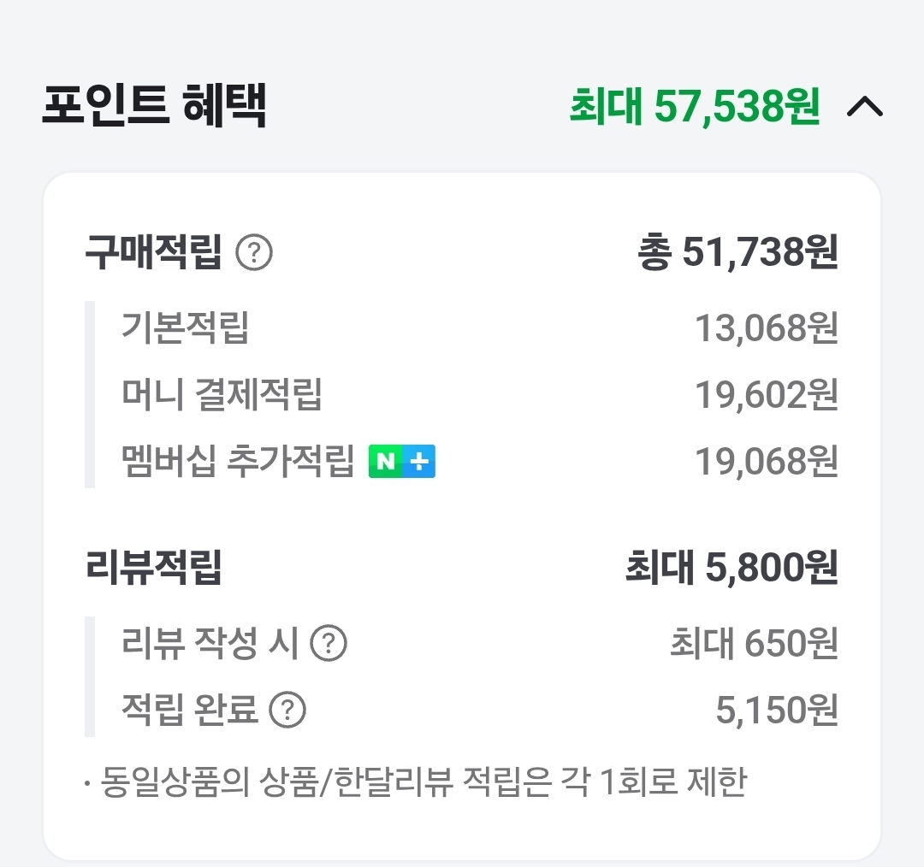Click the 5,150원 completed amount
This screenshot has width=924, height=867.
coord(777,710)
